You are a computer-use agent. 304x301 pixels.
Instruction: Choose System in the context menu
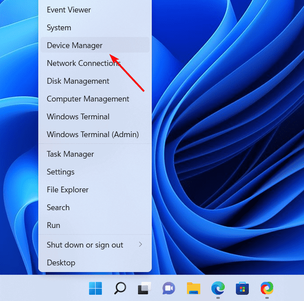click(x=95, y=28)
